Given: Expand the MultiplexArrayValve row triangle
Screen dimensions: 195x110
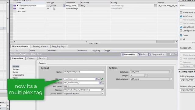Looking at the screenshot, I should [x=17, y=5].
